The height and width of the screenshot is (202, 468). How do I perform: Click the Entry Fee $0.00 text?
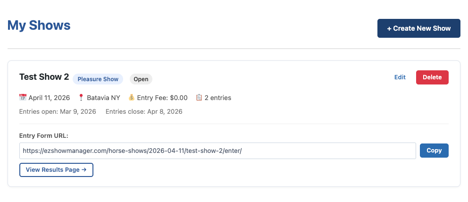[162, 98]
